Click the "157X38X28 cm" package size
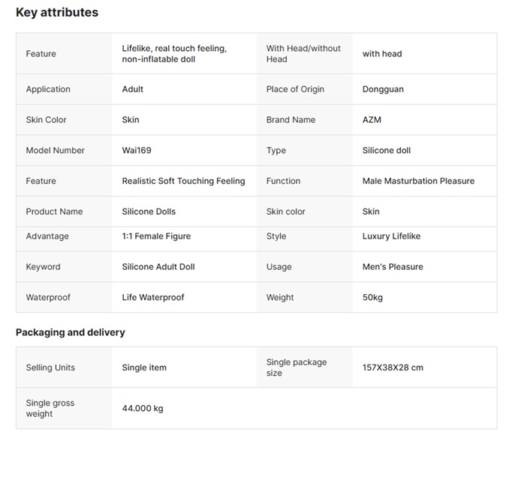The image size is (509, 480). (x=393, y=367)
